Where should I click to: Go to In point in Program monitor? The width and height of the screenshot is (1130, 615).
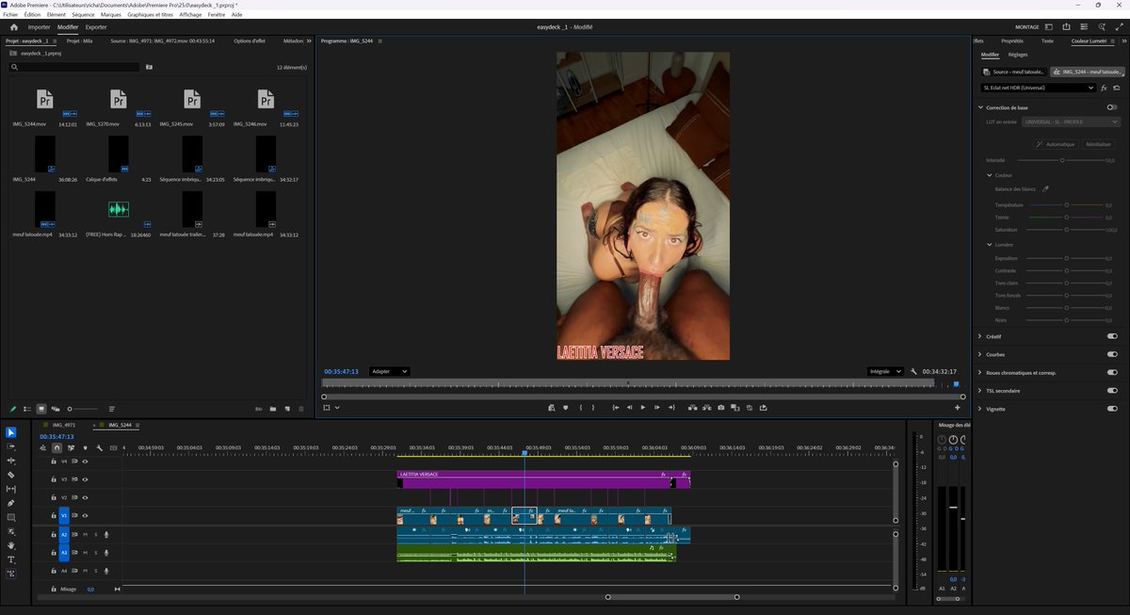click(615, 408)
